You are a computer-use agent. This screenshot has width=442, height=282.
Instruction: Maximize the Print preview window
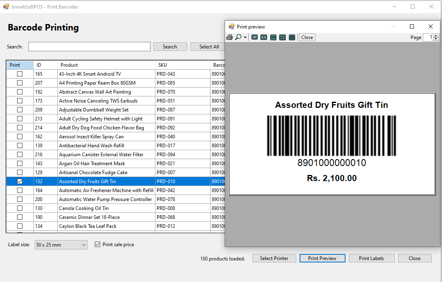(412, 26)
